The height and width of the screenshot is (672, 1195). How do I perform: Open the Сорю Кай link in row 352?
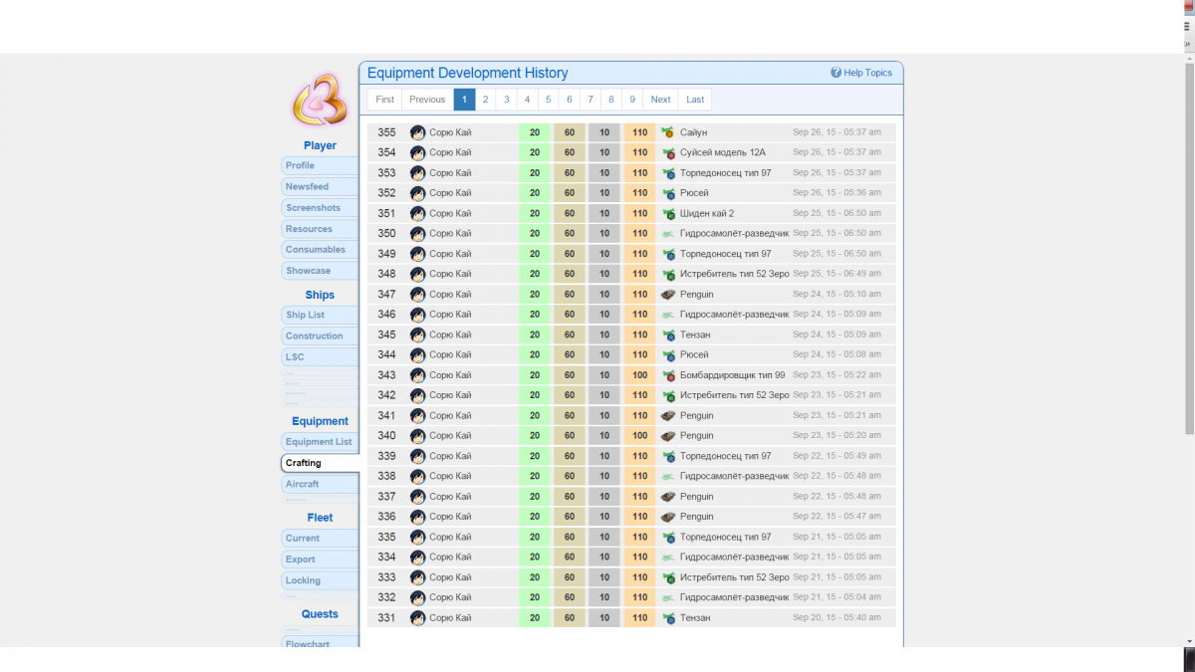tap(450, 193)
